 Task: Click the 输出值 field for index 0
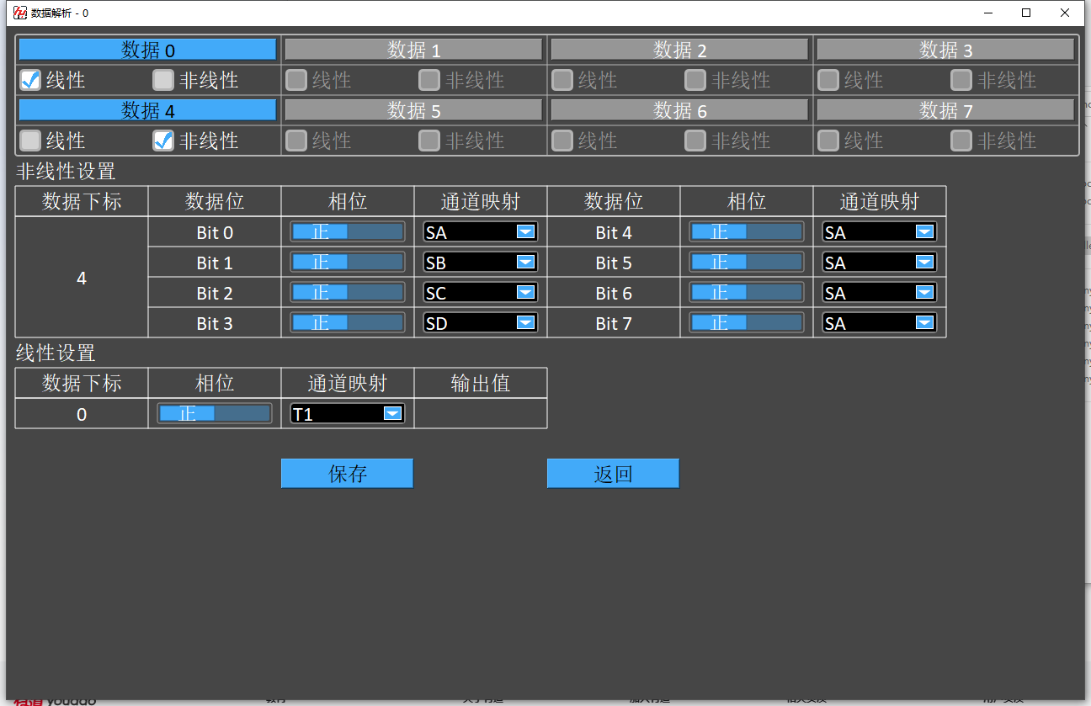(x=480, y=413)
